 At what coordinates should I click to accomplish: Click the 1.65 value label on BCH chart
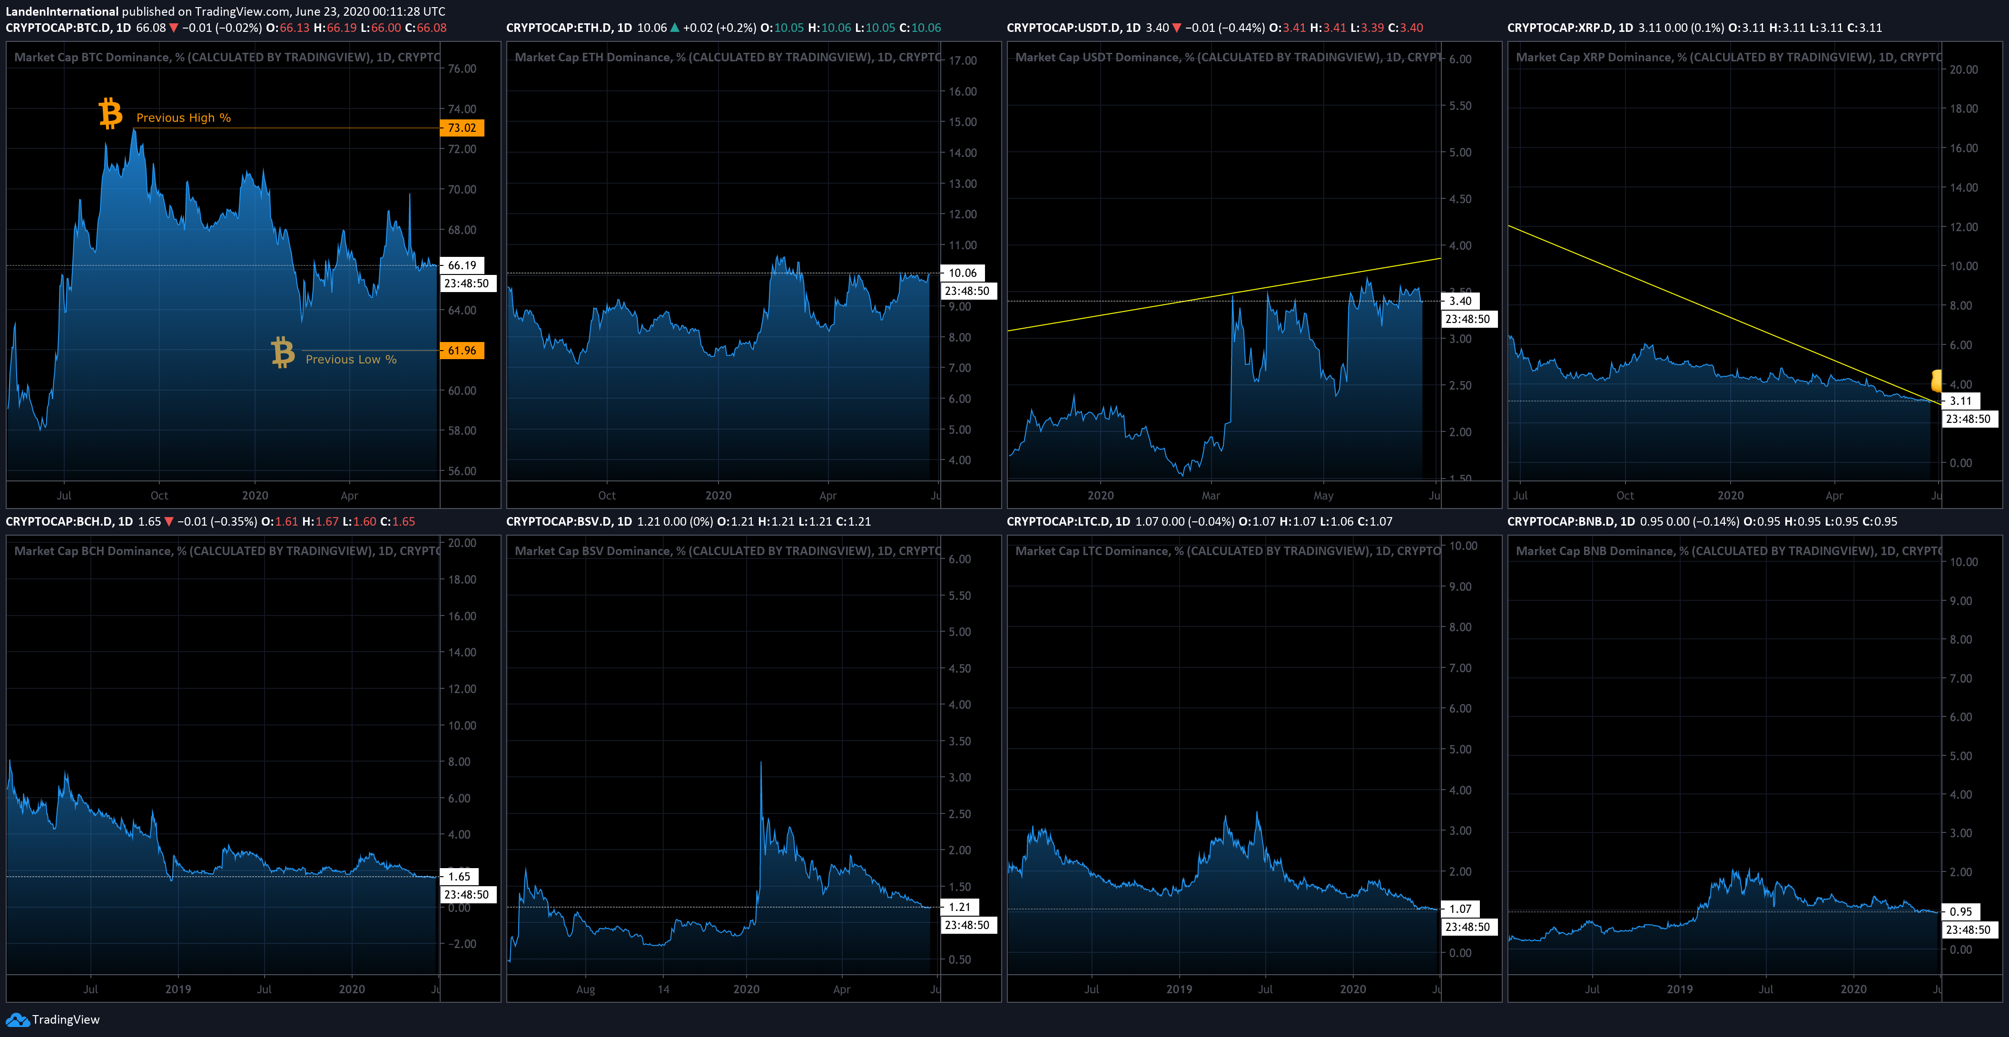[459, 876]
